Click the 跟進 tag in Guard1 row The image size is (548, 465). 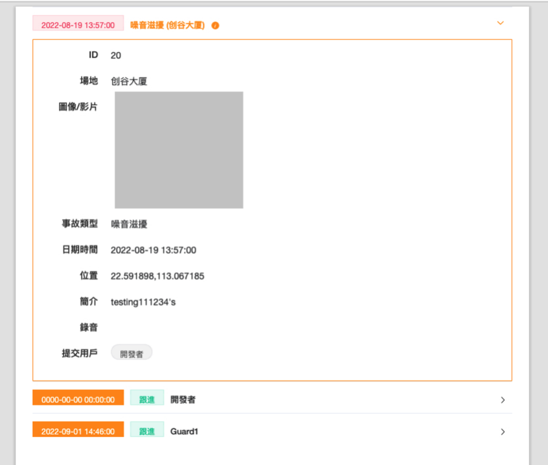pos(147,431)
